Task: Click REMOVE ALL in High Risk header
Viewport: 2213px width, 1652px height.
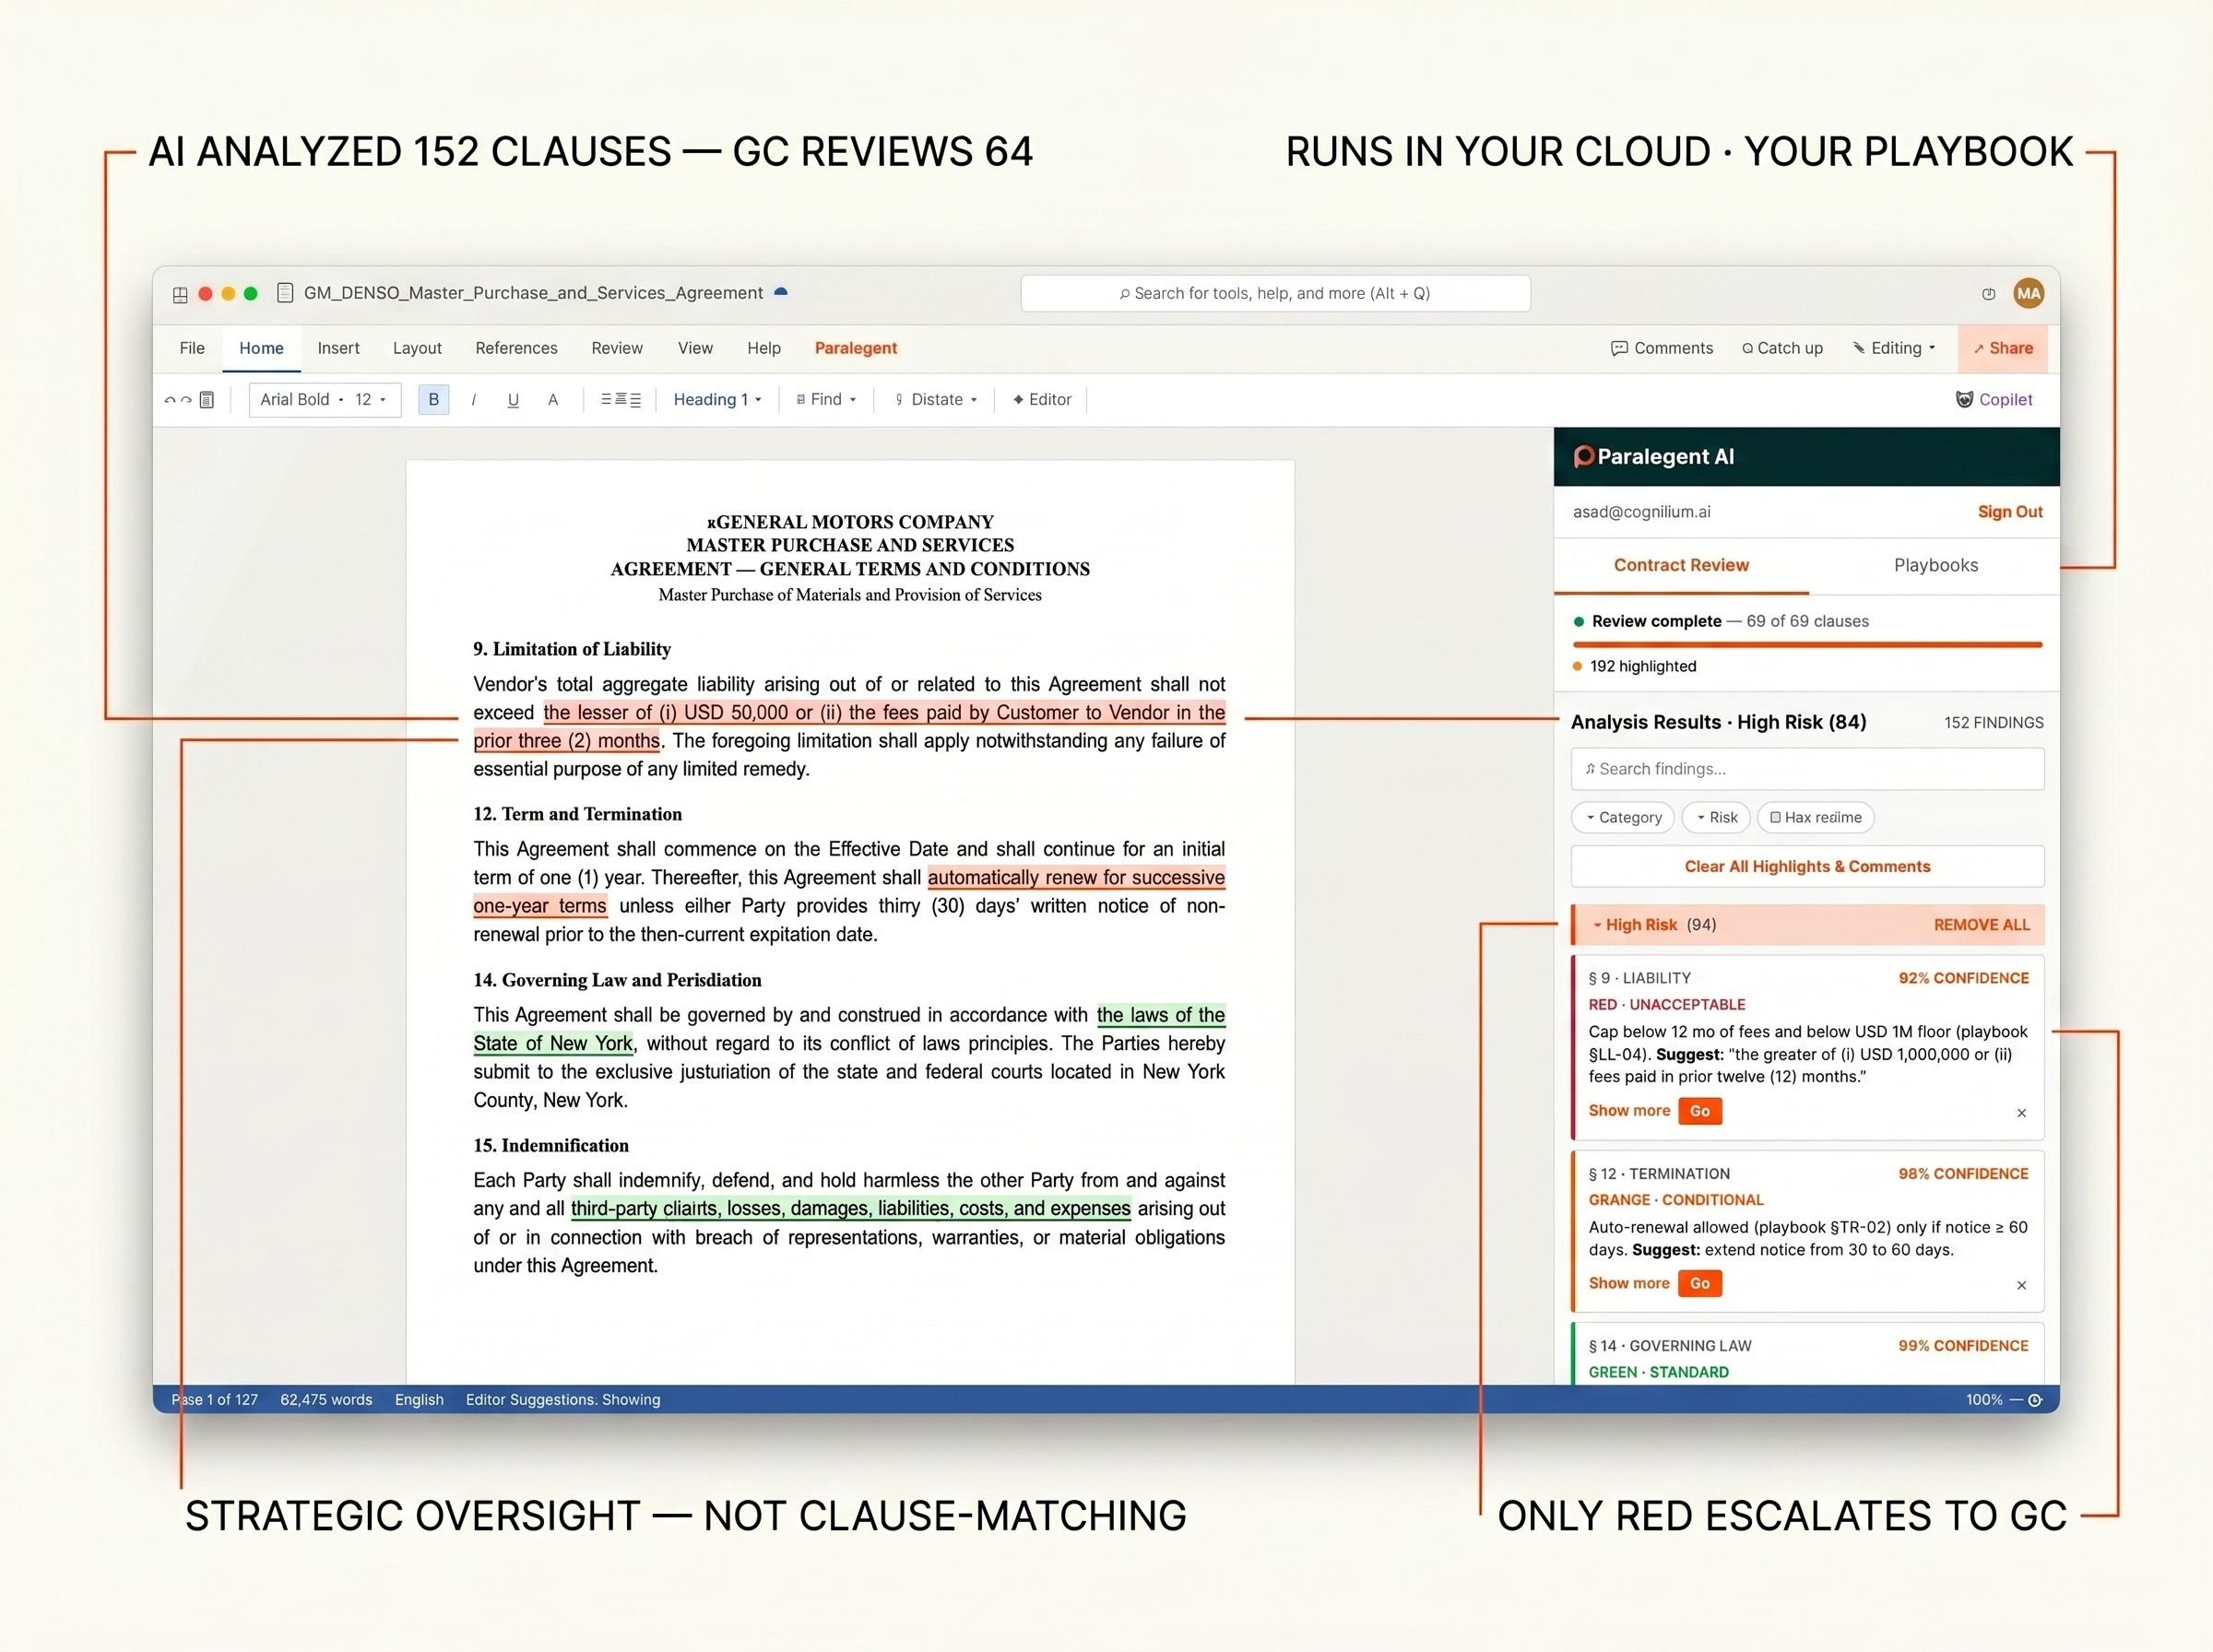Action: [x=1981, y=925]
